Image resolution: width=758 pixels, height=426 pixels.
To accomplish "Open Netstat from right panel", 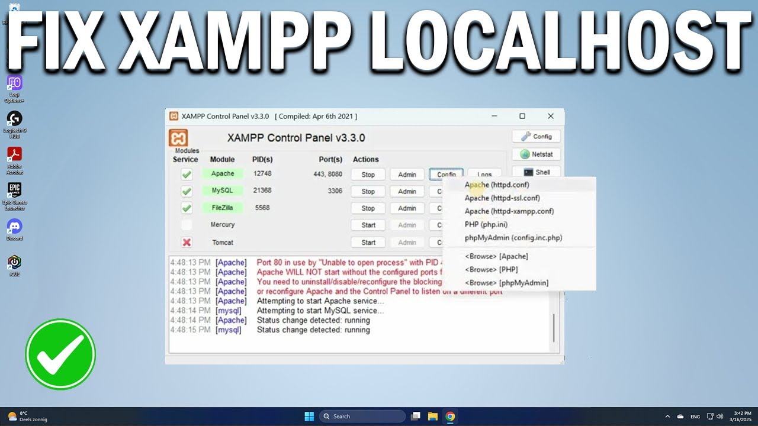I will point(536,154).
